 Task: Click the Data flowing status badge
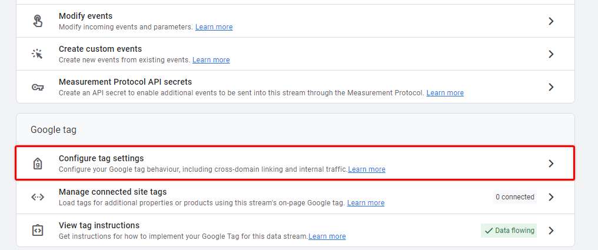click(x=509, y=231)
